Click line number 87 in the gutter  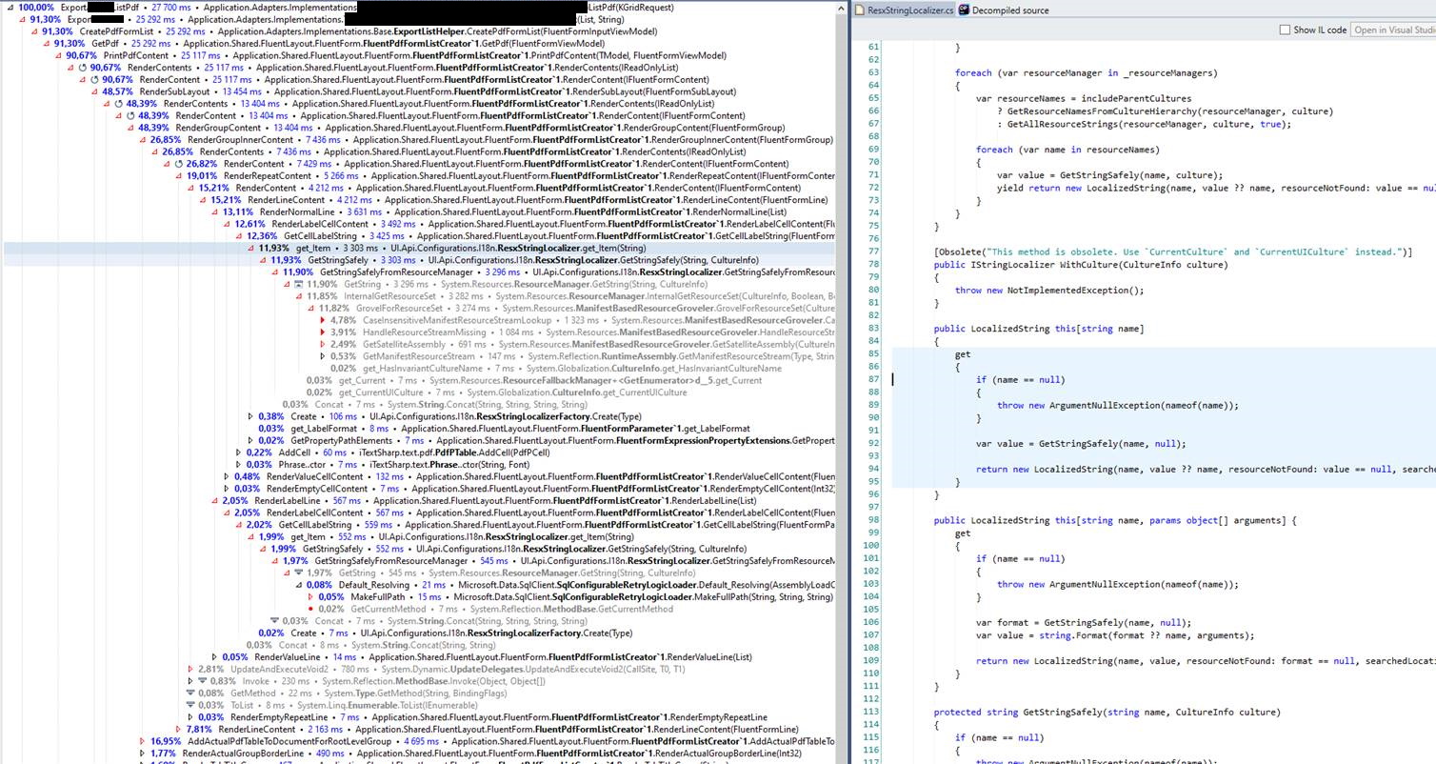tap(873, 380)
